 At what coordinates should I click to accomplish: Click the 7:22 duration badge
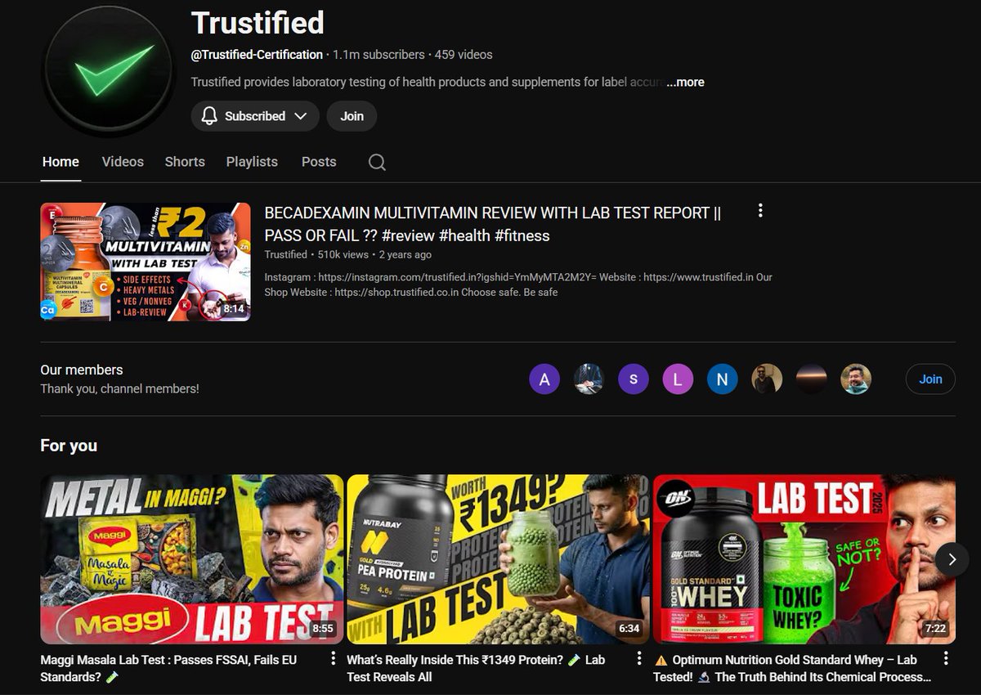(x=935, y=629)
